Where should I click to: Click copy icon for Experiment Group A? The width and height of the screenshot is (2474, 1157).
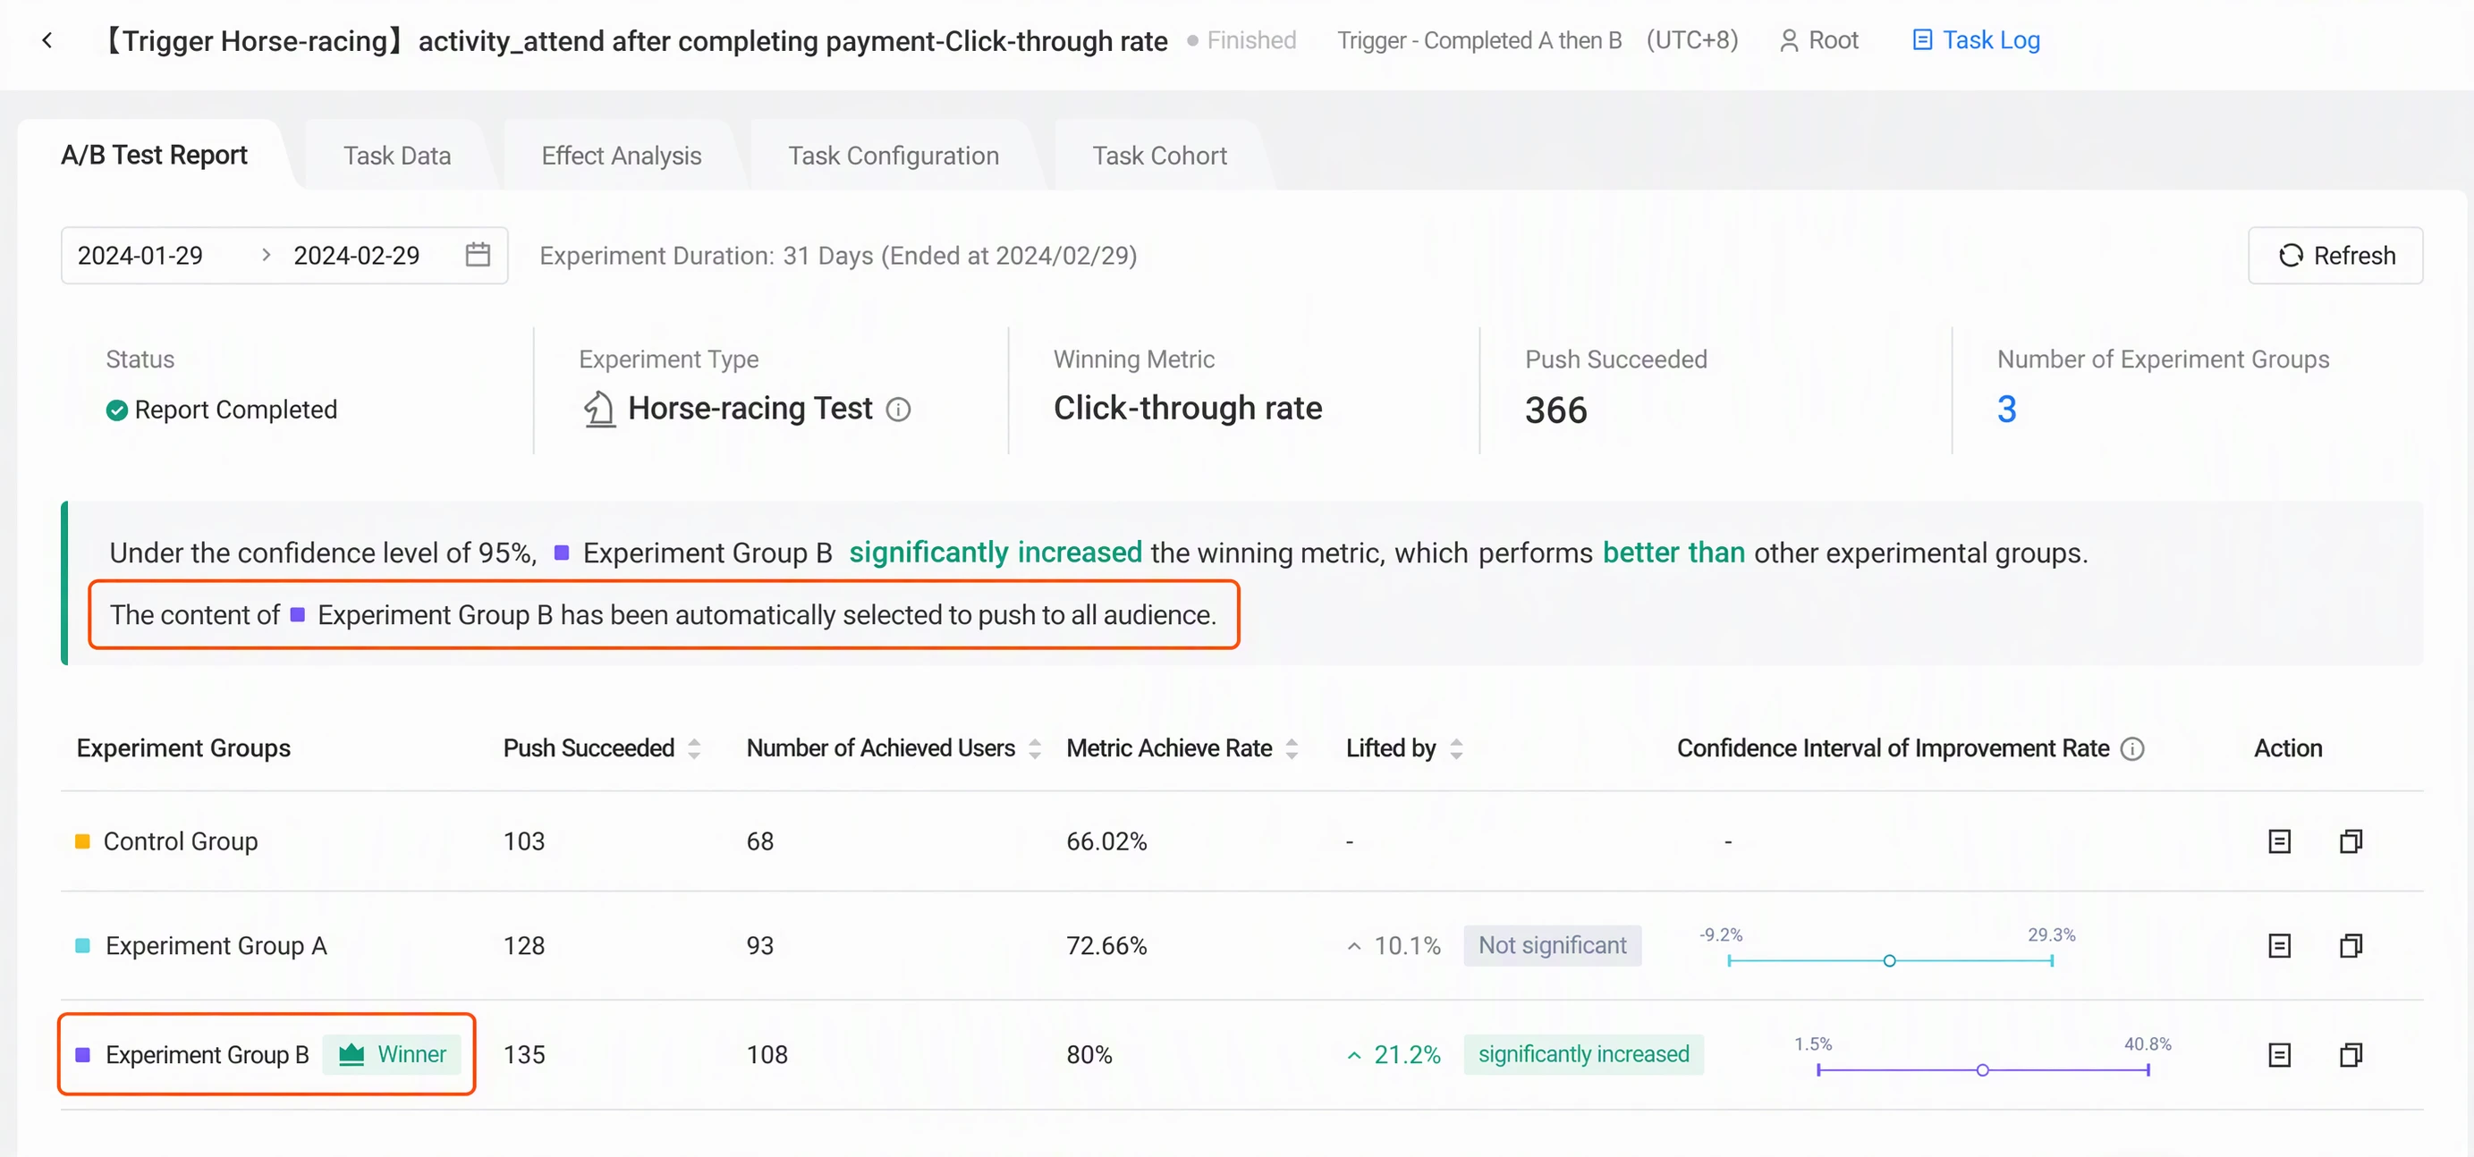[x=2350, y=946]
